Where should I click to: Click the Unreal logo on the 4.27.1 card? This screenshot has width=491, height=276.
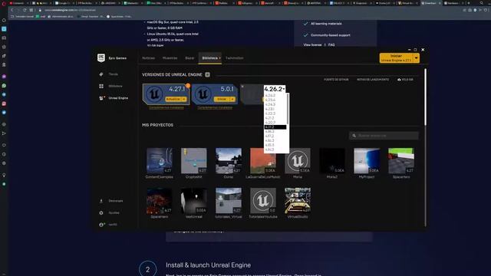pos(154,94)
